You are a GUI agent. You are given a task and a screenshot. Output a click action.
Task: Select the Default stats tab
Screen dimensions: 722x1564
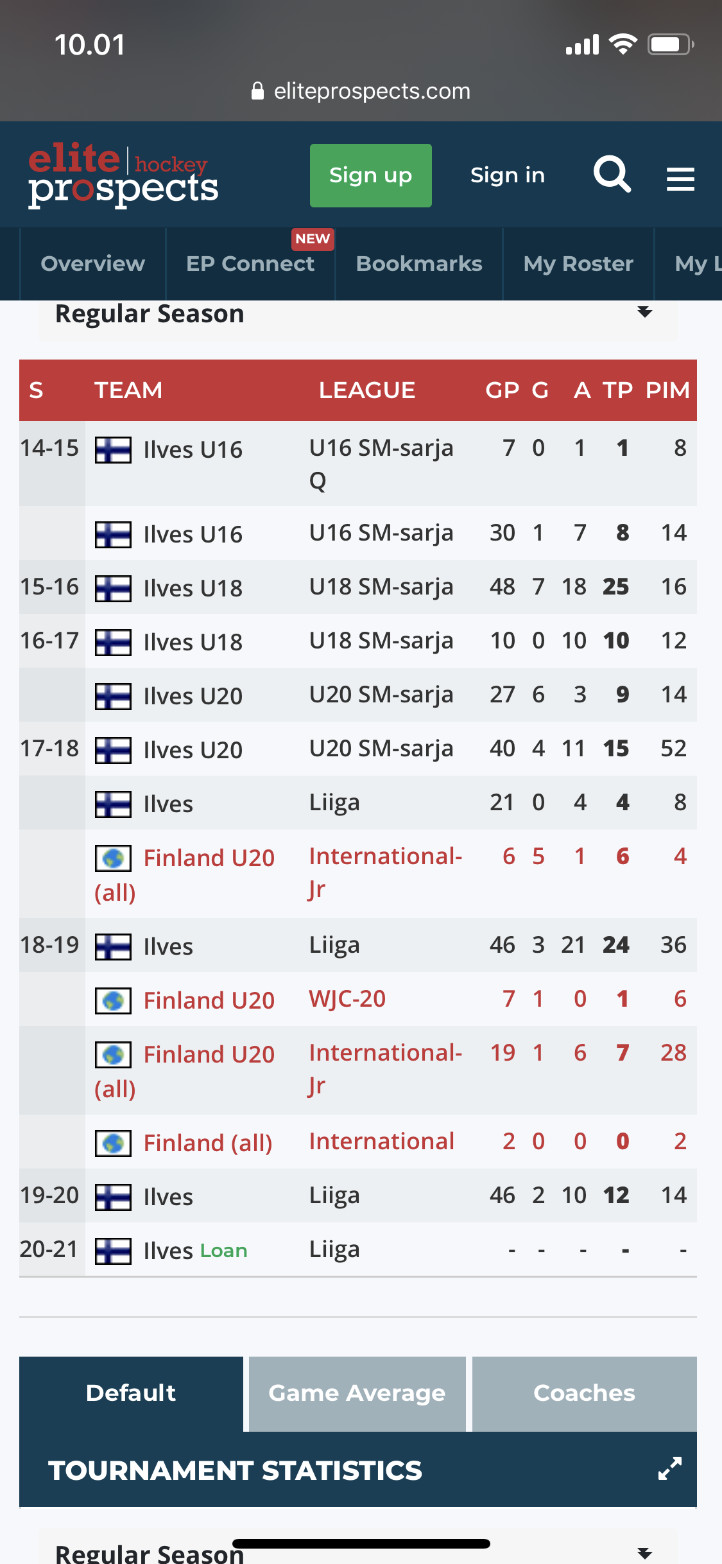[131, 1393]
